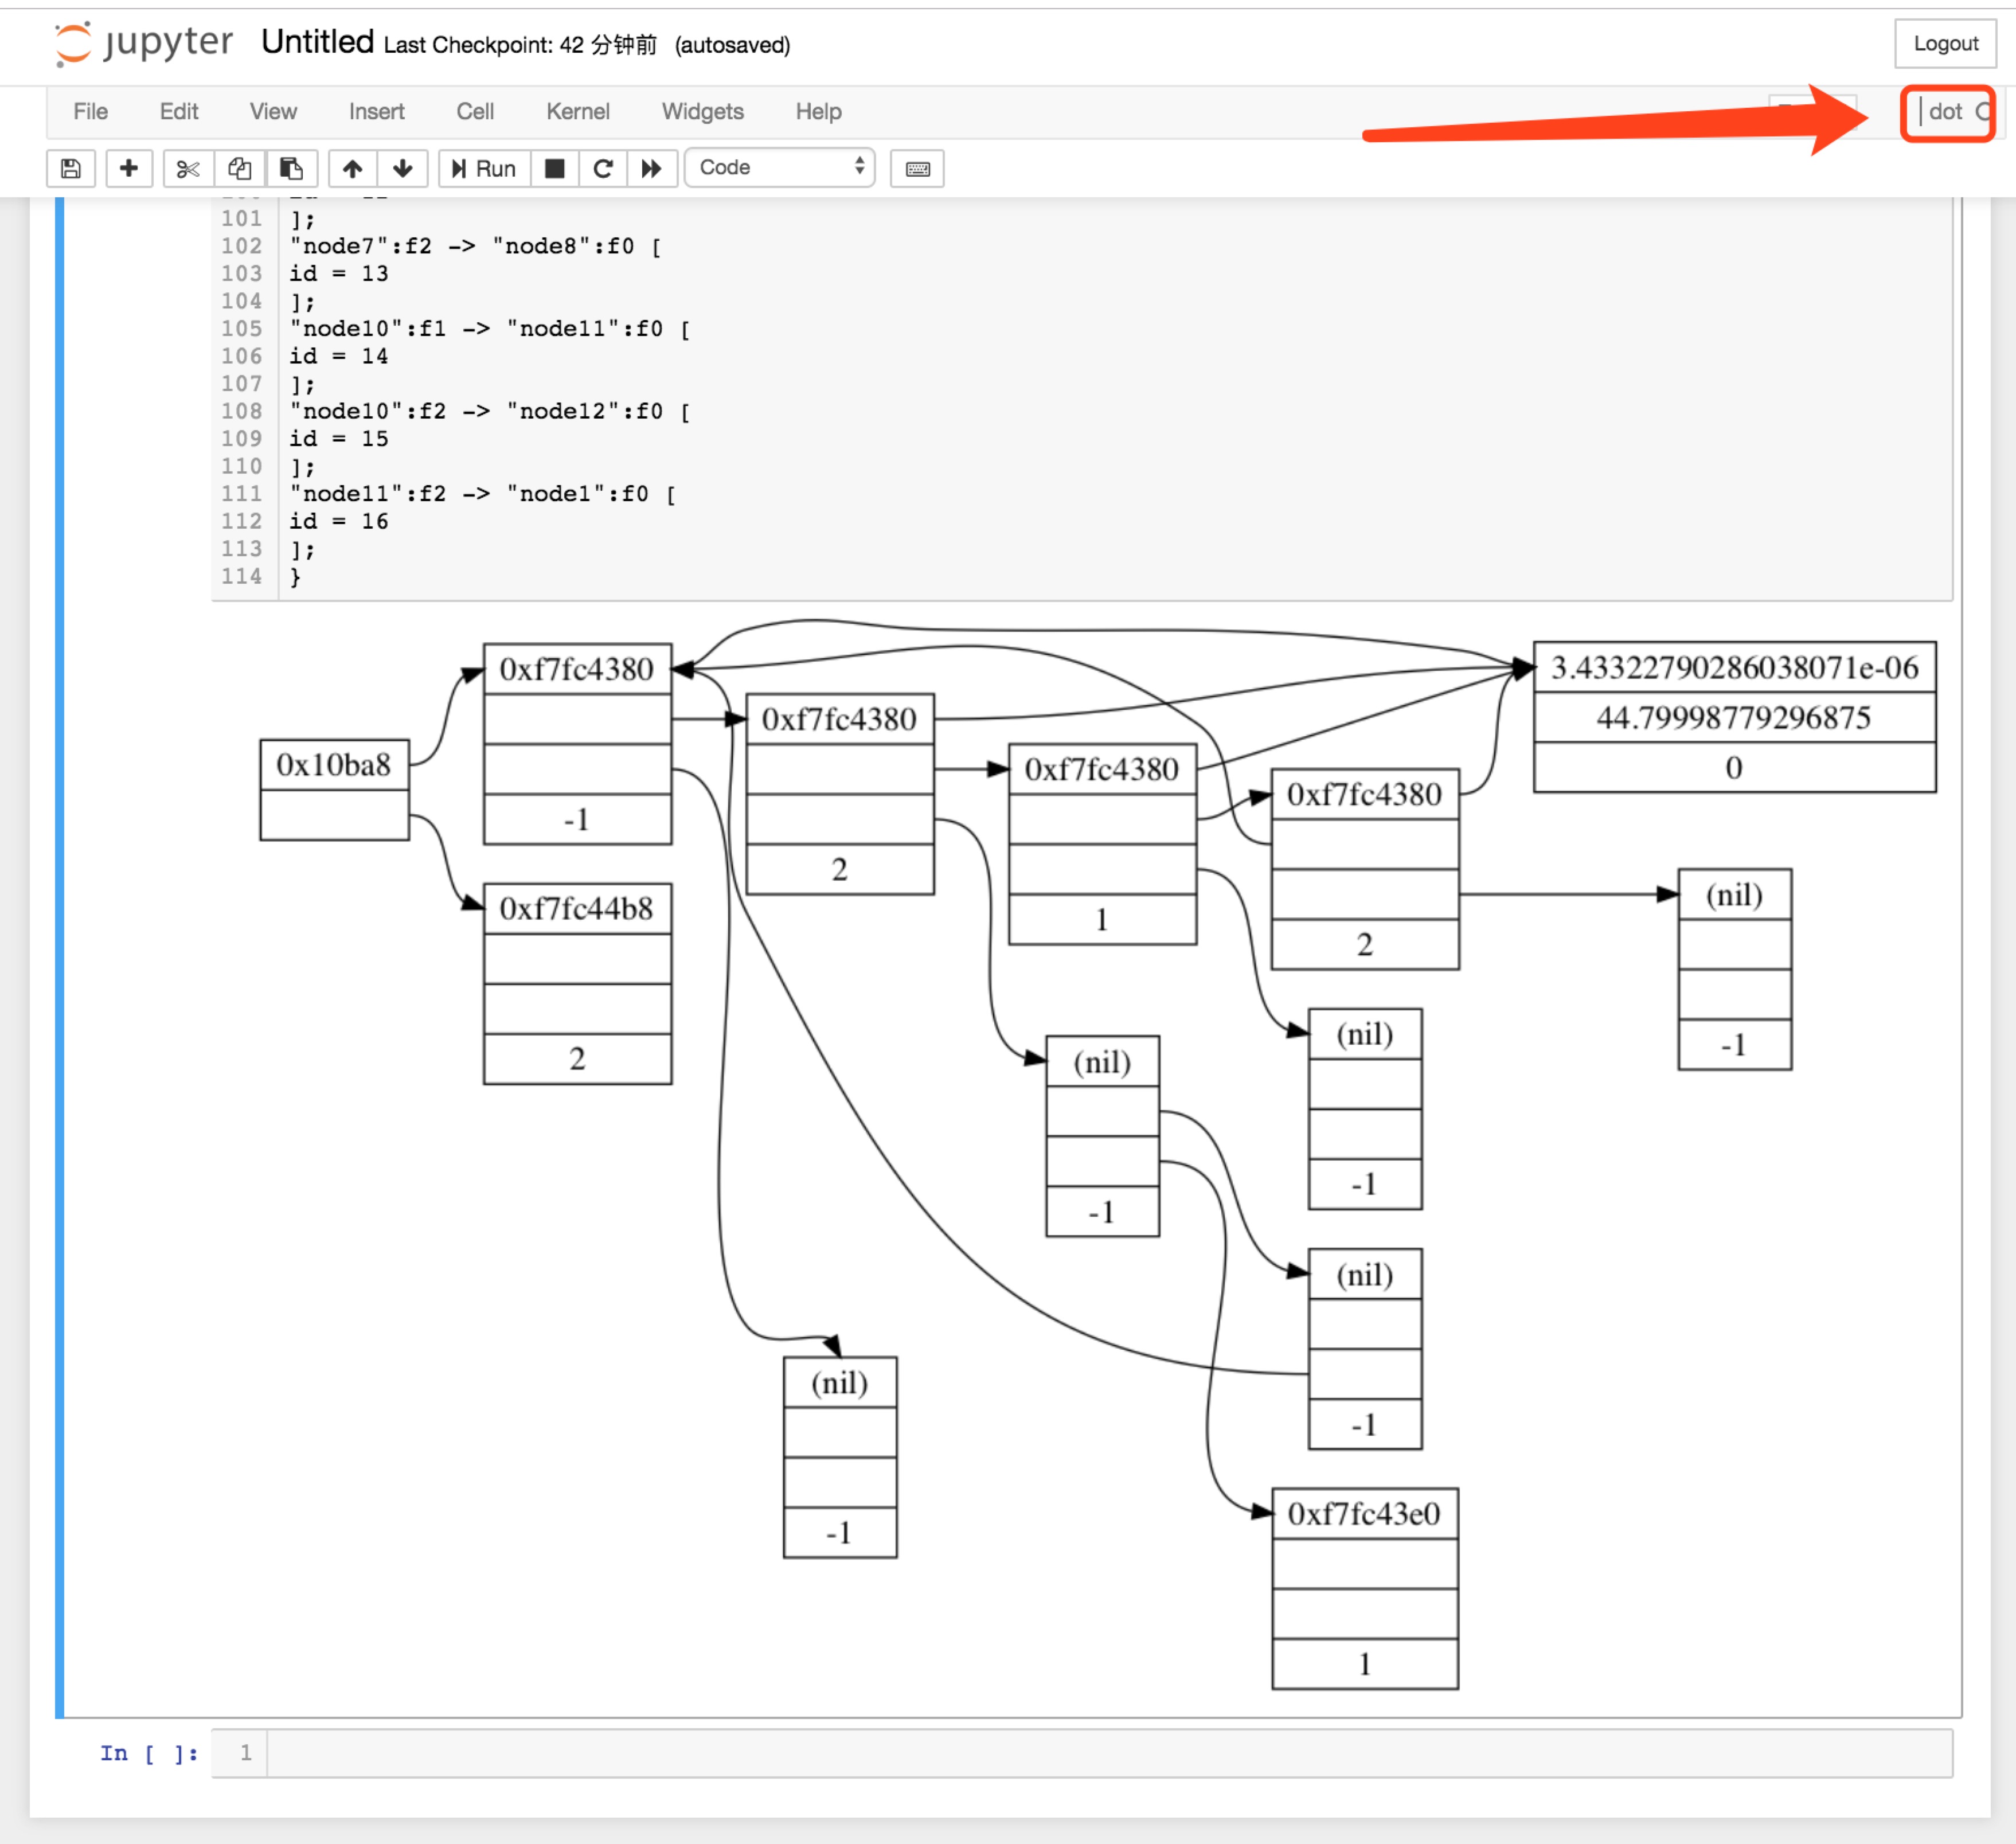
Task: Move the selected cell up
Action: pos(352,168)
